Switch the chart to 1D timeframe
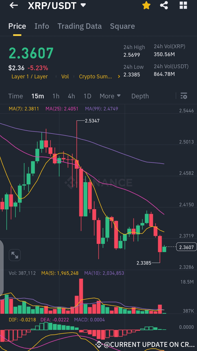The width and height of the screenshot is (197, 351). [87, 96]
